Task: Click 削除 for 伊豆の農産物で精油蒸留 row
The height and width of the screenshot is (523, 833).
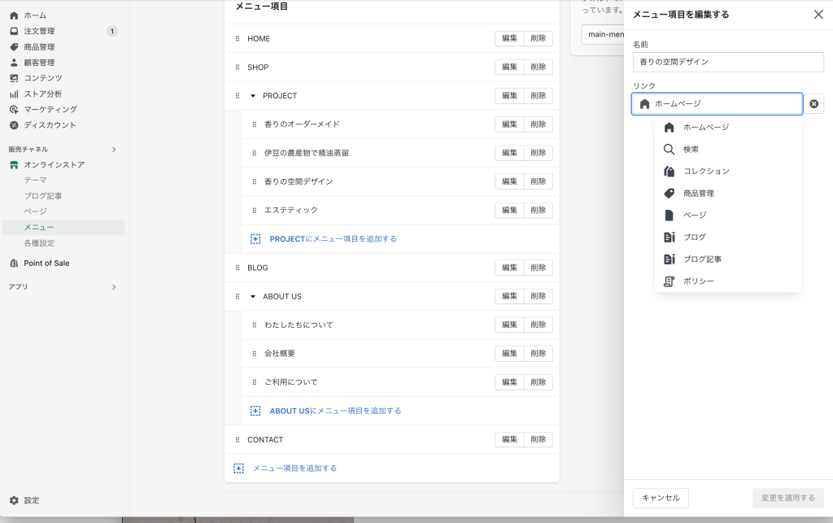Action: [x=539, y=153]
